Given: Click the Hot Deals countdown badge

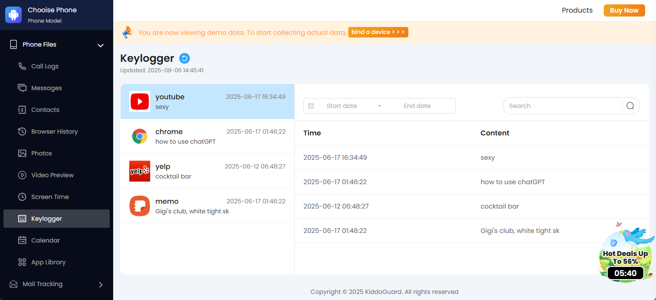Looking at the screenshot, I should [x=626, y=273].
